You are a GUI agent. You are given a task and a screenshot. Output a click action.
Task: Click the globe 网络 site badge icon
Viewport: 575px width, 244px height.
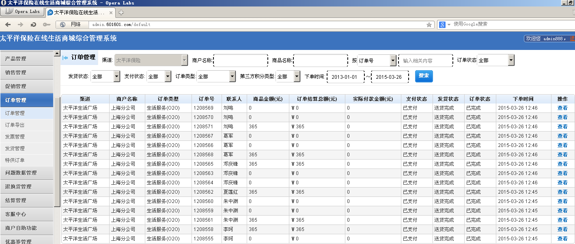[x=72, y=24]
